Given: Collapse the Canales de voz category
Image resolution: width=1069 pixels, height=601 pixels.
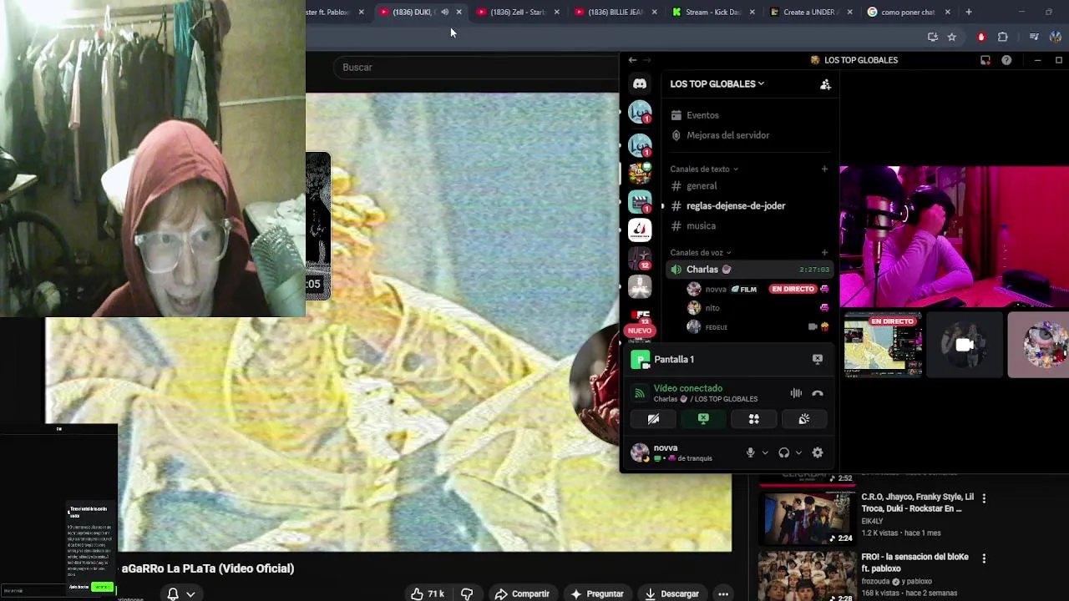Looking at the screenshot, I should (x=700, y=252).
